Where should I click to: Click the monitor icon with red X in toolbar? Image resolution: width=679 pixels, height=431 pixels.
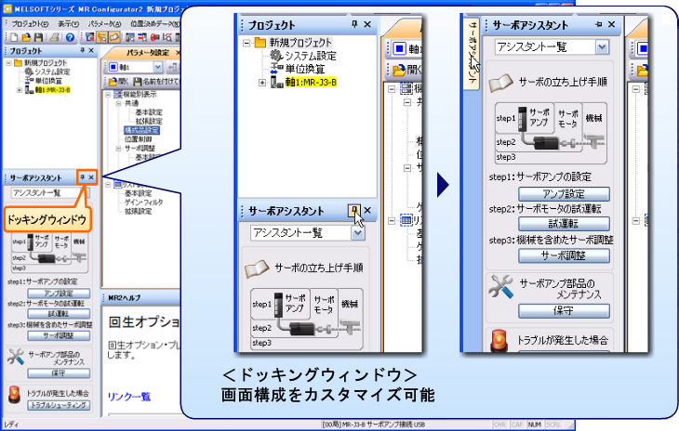click(89, 37)
